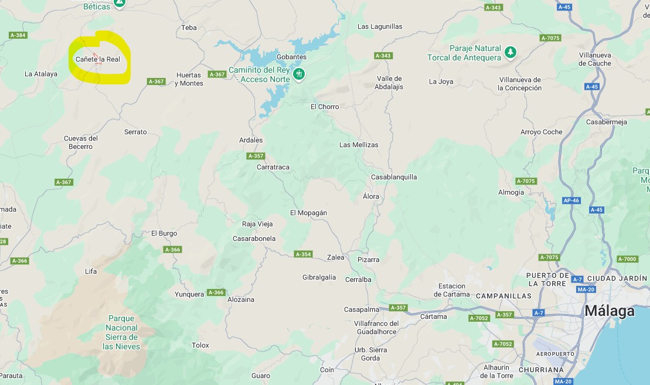This screenshot has width=650, height=385.
Task: Open the Cañete la Real place label
Action: point(98,59)
